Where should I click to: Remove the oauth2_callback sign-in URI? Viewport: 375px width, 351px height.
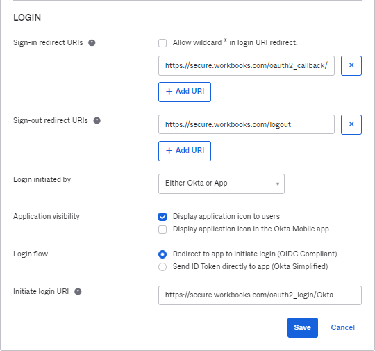tap(351, 65)
